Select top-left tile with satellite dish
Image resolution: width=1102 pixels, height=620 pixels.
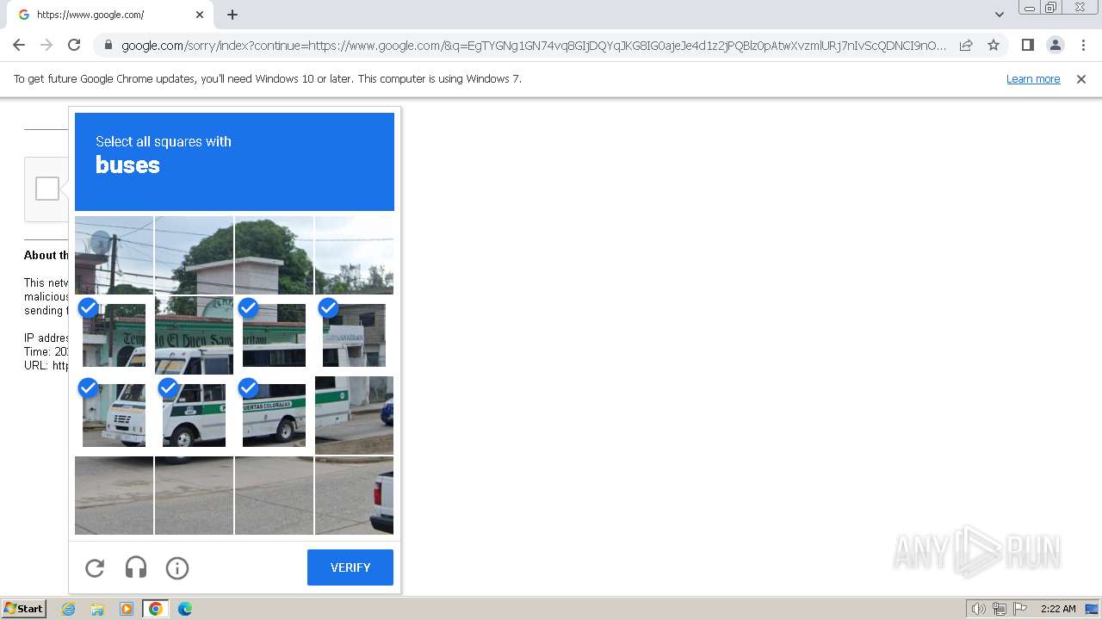114,255
